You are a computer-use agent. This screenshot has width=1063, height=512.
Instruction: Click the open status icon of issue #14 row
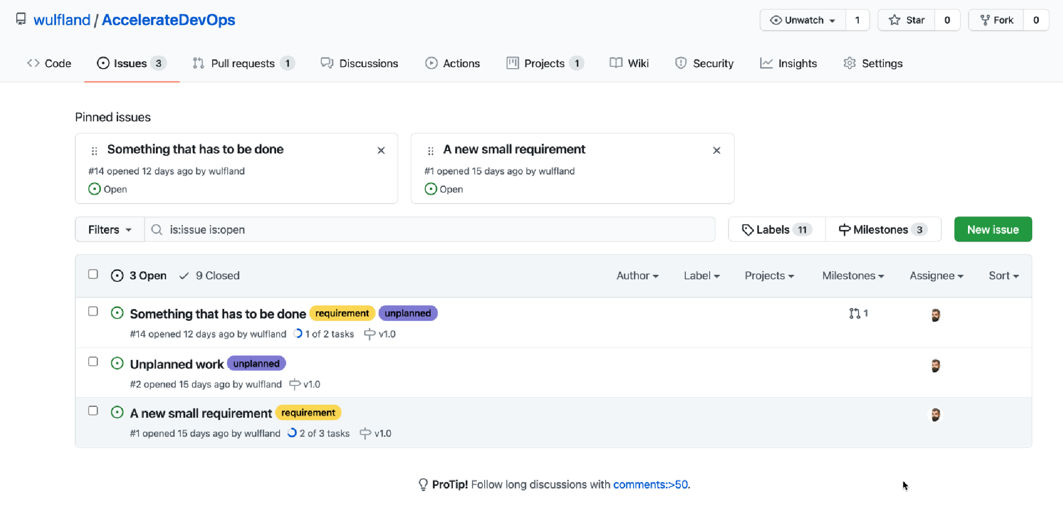(117, 313)
